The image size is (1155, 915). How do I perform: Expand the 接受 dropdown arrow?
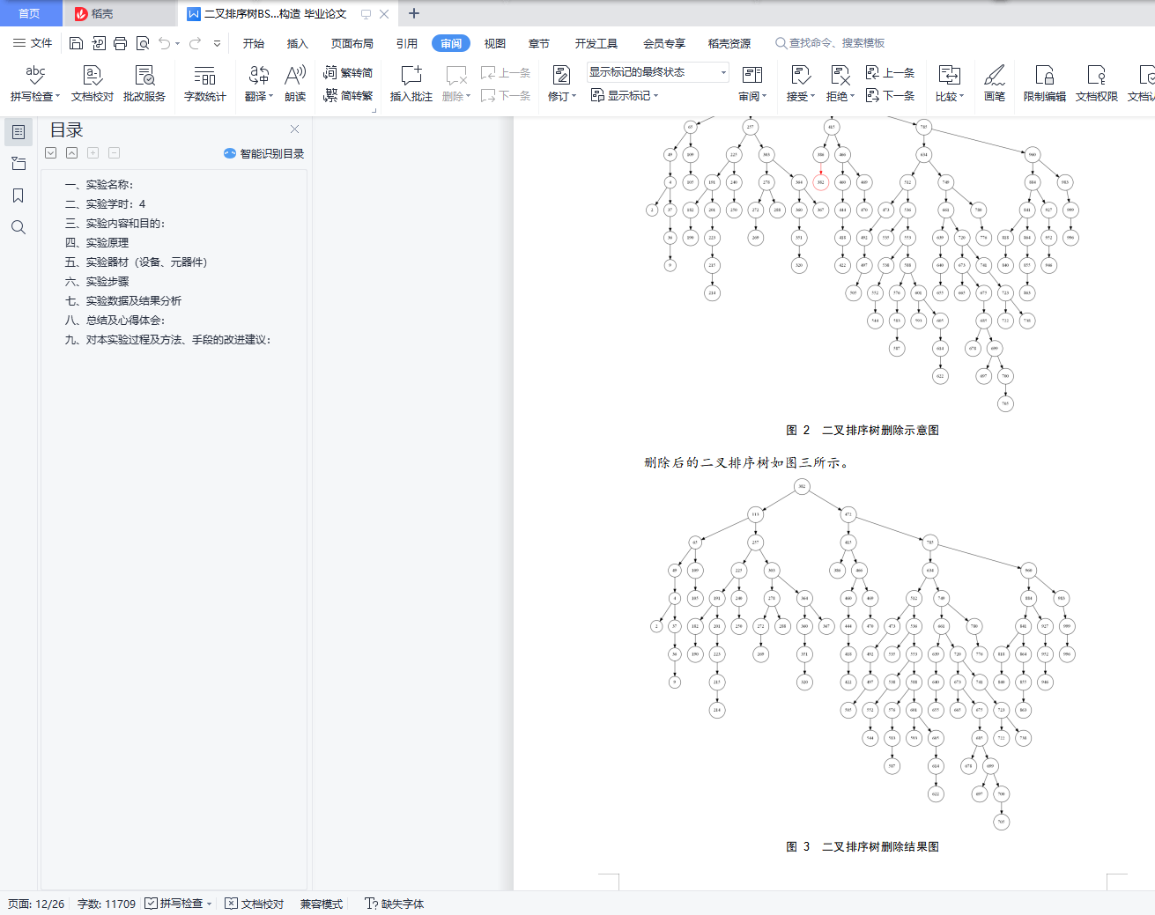point(813,97)
